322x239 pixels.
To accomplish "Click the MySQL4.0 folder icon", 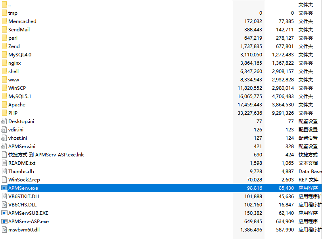I will tap(4, 54).
